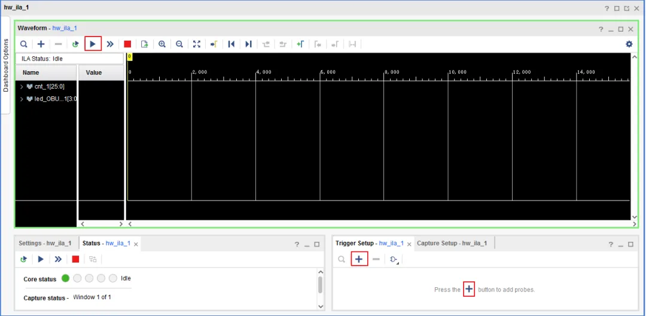This screenshot has height=316, width=646.
Task: Click the search icon in the Waveform toolbar
Action: click(x=24, y=44)
